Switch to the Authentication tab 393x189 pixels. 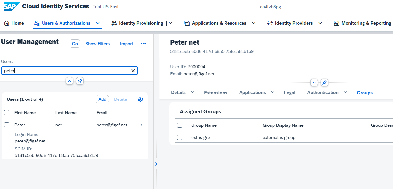[x=323, y=92]
